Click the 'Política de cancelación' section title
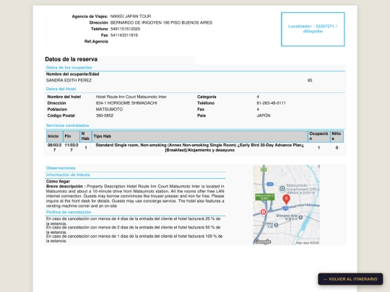This screenshot has height=292, width=390. [x=69, y=212]
